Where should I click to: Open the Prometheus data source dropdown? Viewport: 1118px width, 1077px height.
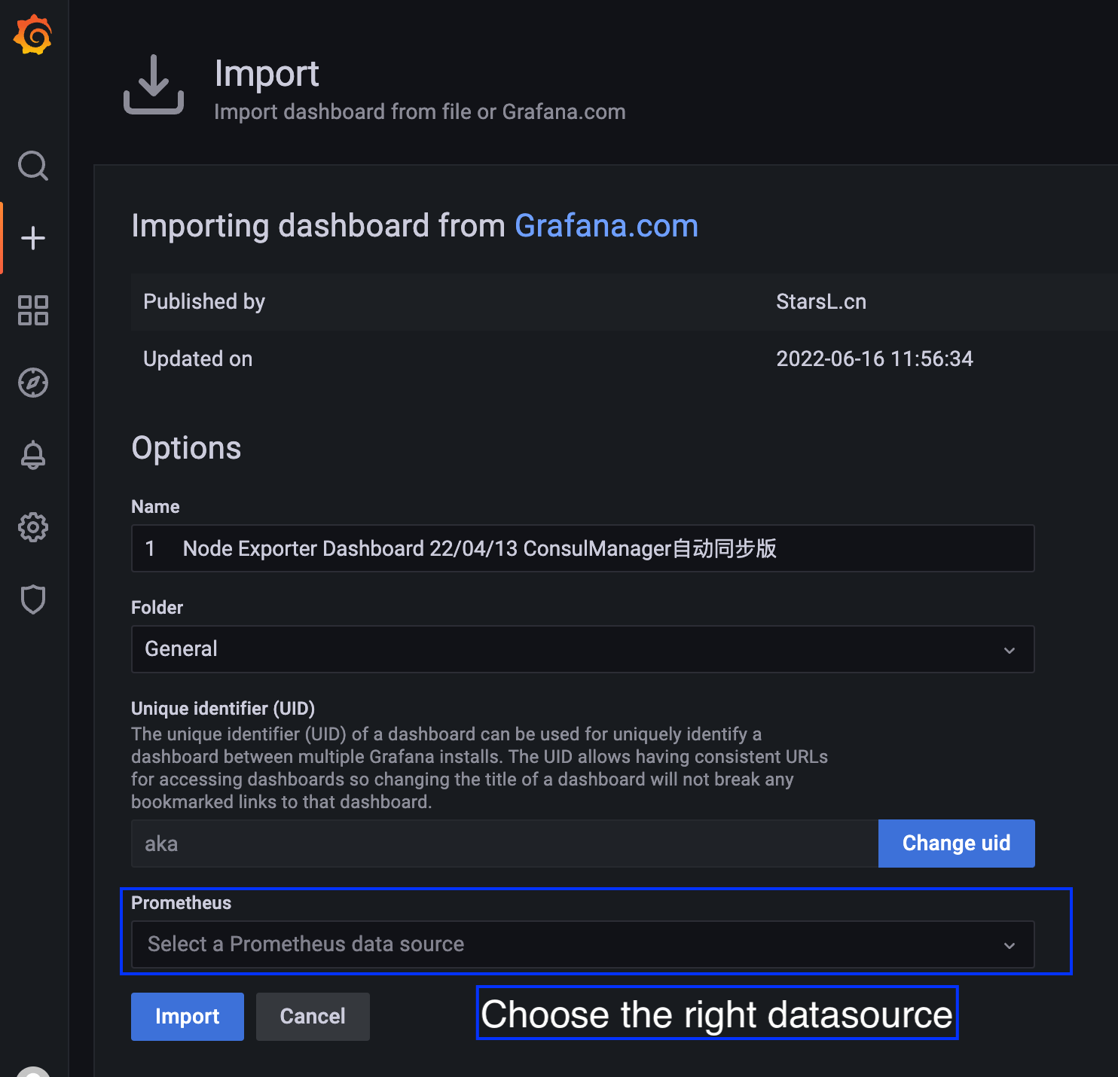pyautogui.click(x=582, y=944)
